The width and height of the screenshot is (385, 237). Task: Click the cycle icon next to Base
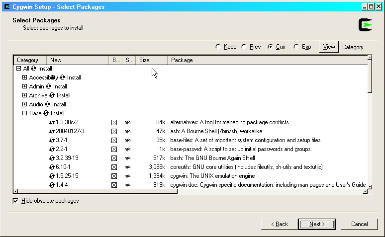(46, 113)
